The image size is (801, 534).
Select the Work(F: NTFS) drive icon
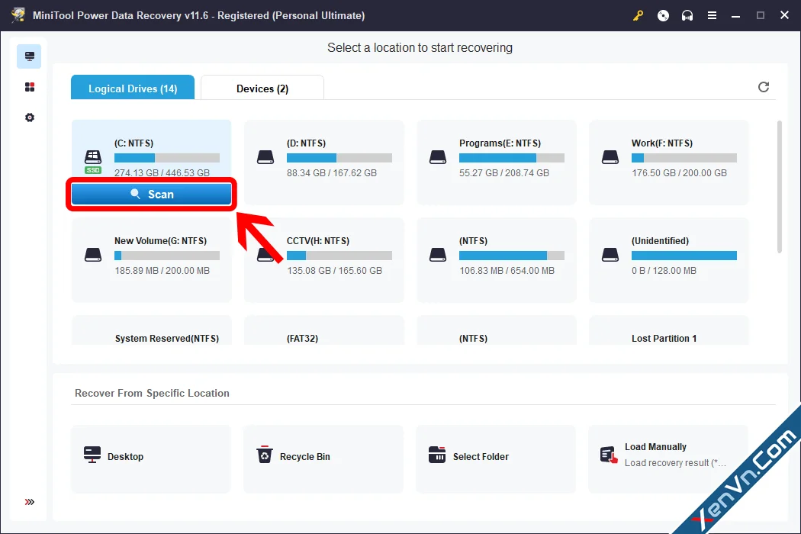coord(610,157)
